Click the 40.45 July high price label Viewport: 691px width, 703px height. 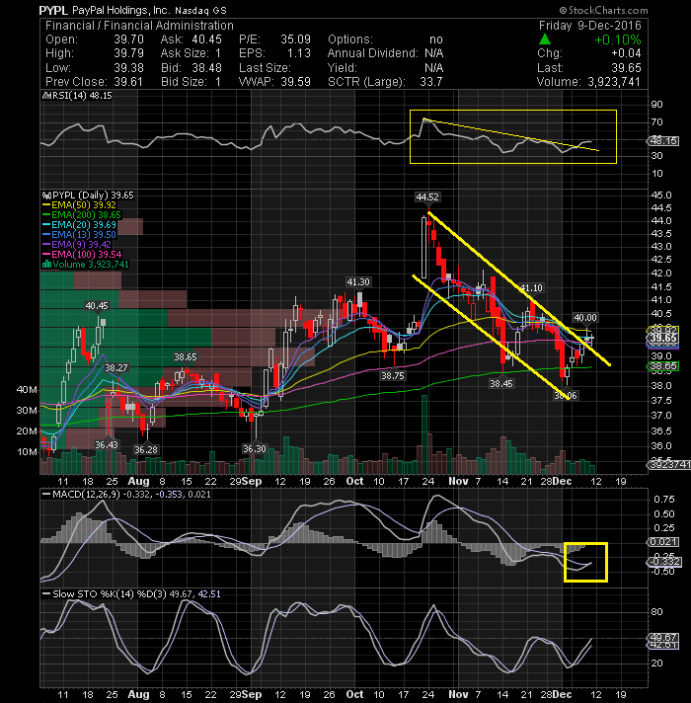pyautogui.click(x=97, y=306)
